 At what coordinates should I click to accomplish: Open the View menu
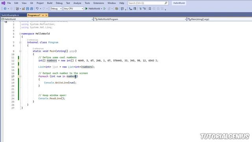click(24, 3)
